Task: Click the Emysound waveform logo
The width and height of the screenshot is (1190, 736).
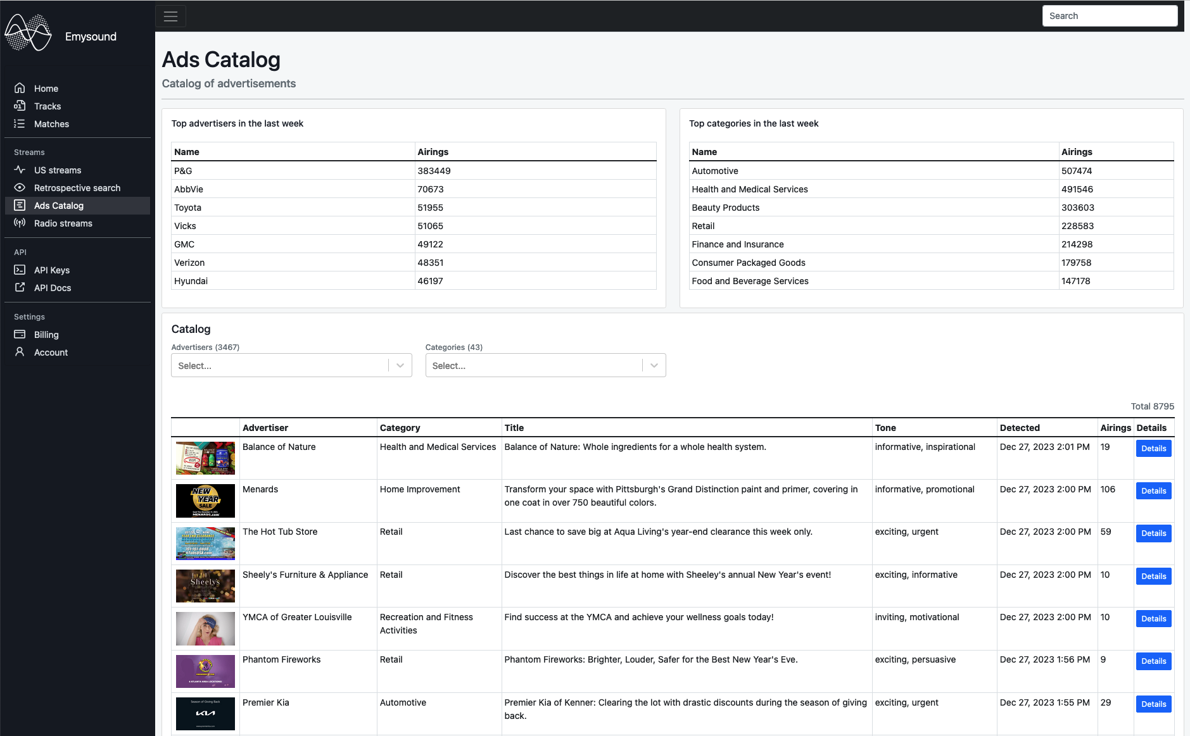Action: pyautogui.click(x=28, y=33)
